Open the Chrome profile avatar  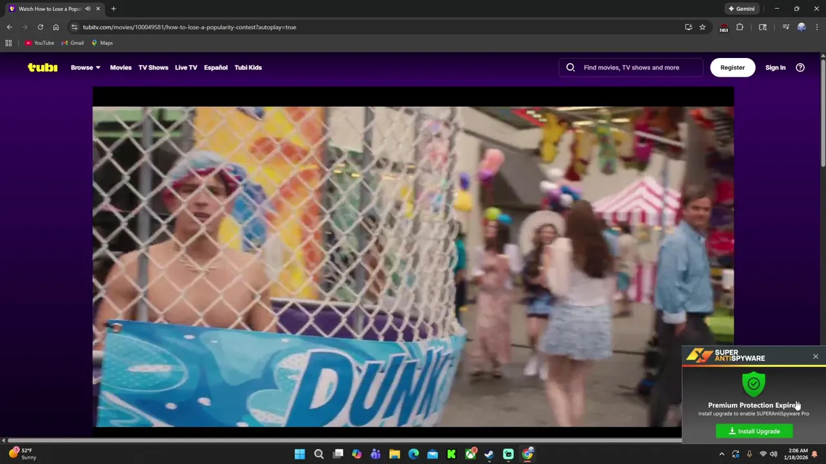pos(801,27)
